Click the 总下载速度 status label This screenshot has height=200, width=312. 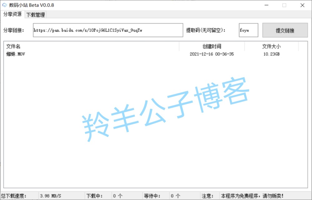[13, 196]
